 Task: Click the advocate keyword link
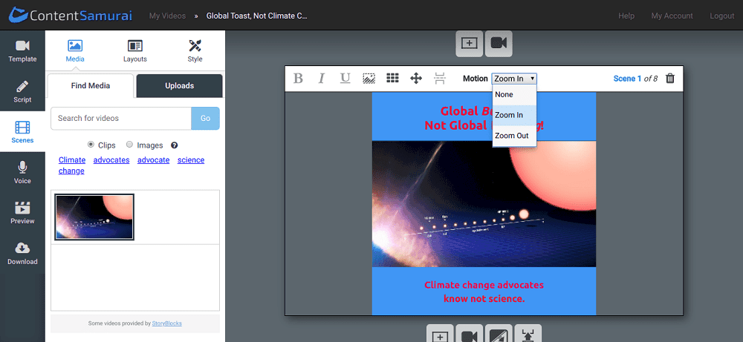click(x=154, y=160)
